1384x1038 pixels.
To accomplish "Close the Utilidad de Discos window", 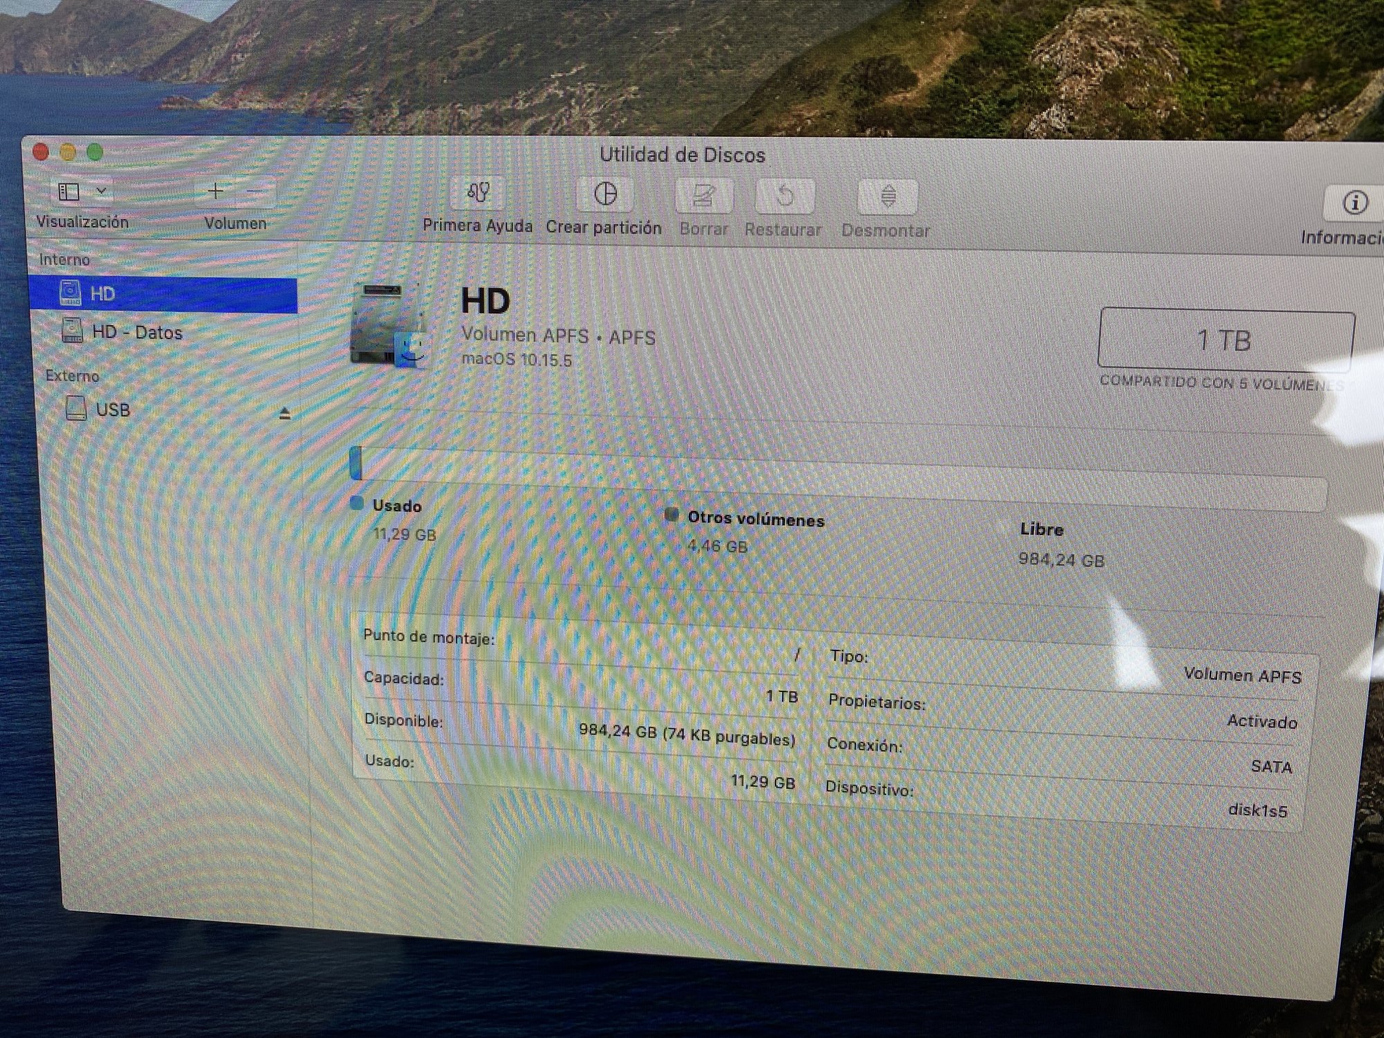I will coord(42,151).
